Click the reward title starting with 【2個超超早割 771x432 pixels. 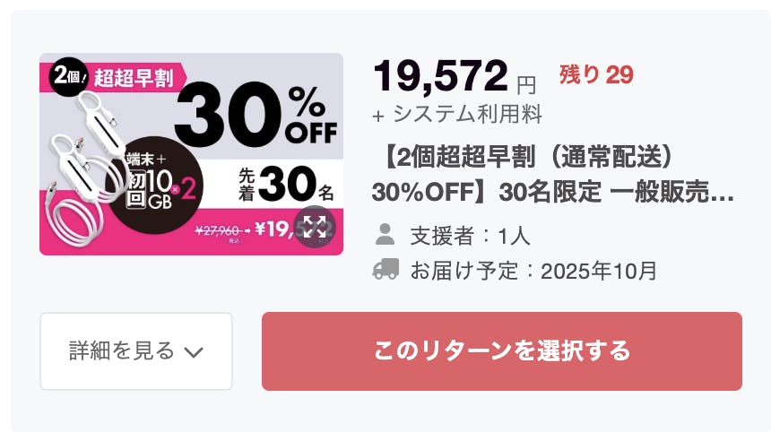(x=552, y=174)
